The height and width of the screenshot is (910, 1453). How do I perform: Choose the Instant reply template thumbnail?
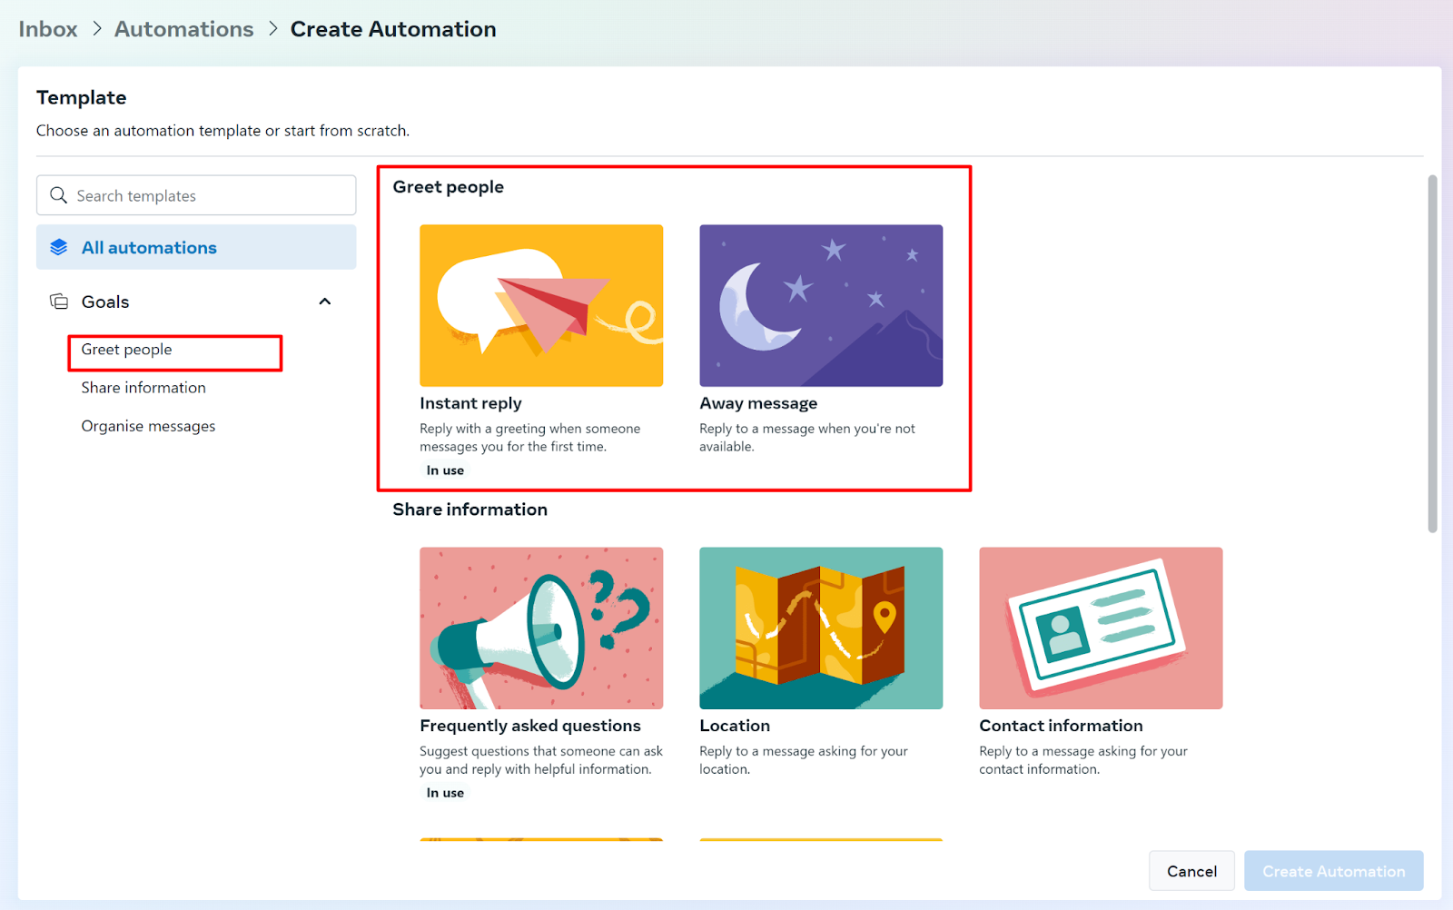tap(541, 305)
